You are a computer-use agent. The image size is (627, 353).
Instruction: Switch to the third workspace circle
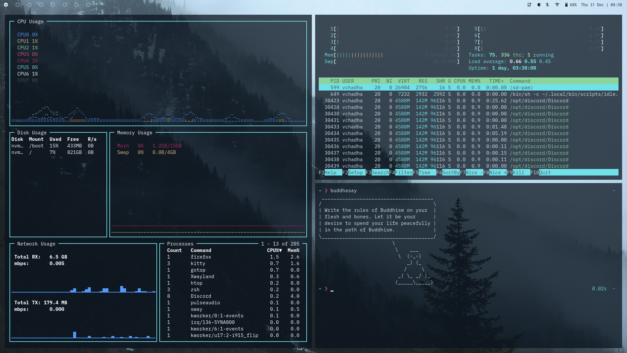(29, 5)
